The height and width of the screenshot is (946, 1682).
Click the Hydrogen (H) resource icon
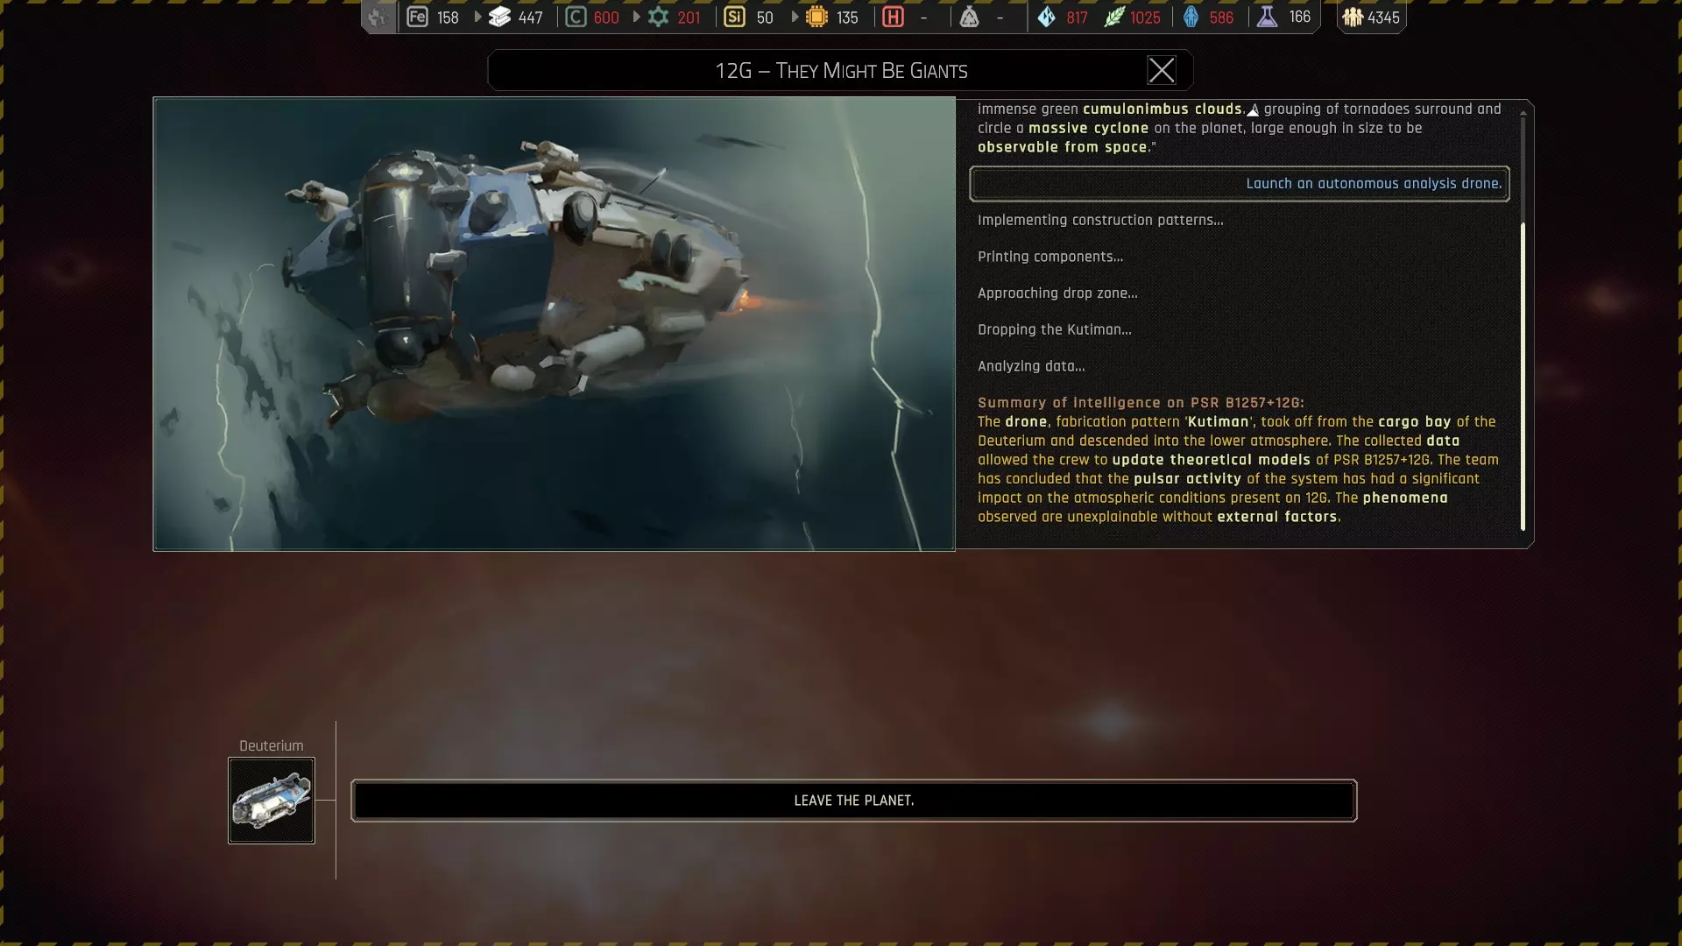(893, 17)
